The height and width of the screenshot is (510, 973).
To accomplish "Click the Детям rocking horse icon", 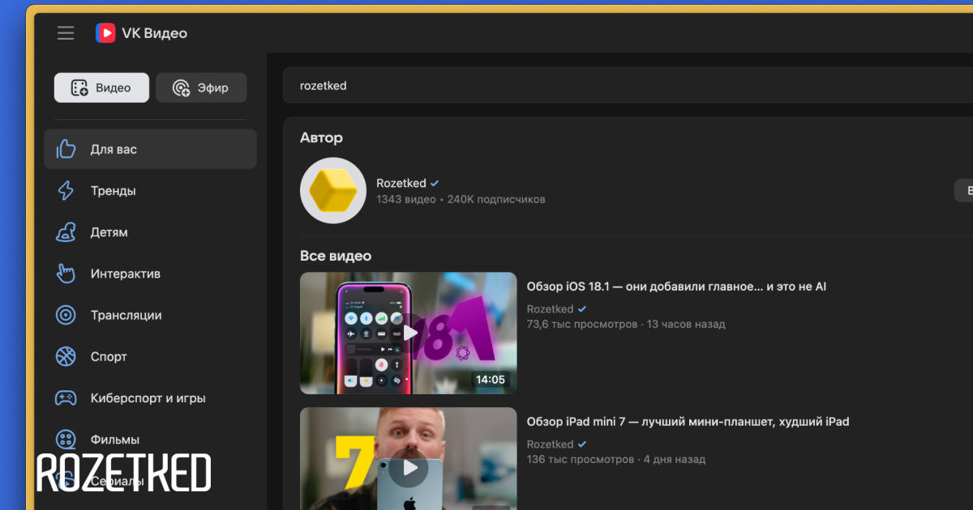I will point(66,232).
